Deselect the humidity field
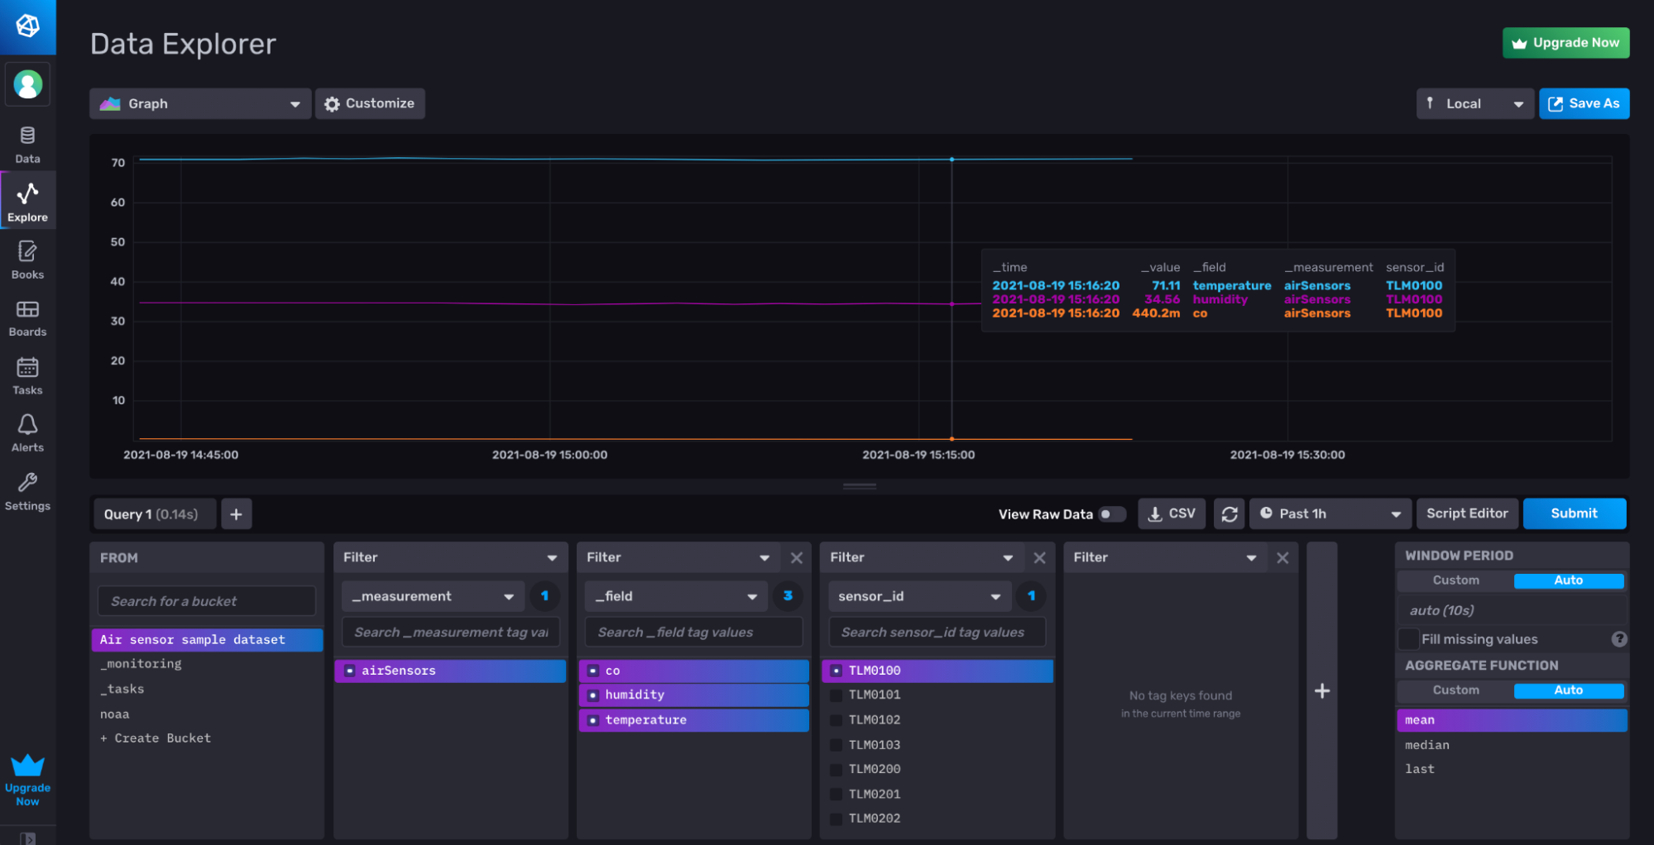This screenshot has width=1654, height=845. click(693, 695)
